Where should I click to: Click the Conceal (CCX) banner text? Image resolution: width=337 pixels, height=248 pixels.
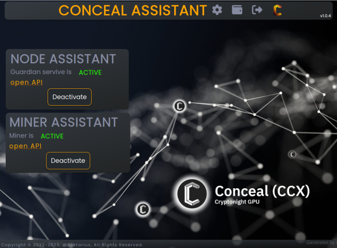click(262, 191)
